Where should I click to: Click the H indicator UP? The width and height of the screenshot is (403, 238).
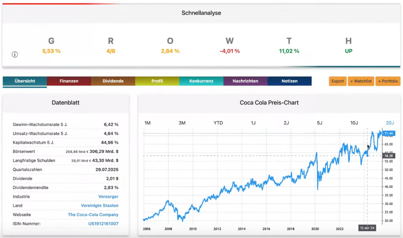click(x=348, y=51)
